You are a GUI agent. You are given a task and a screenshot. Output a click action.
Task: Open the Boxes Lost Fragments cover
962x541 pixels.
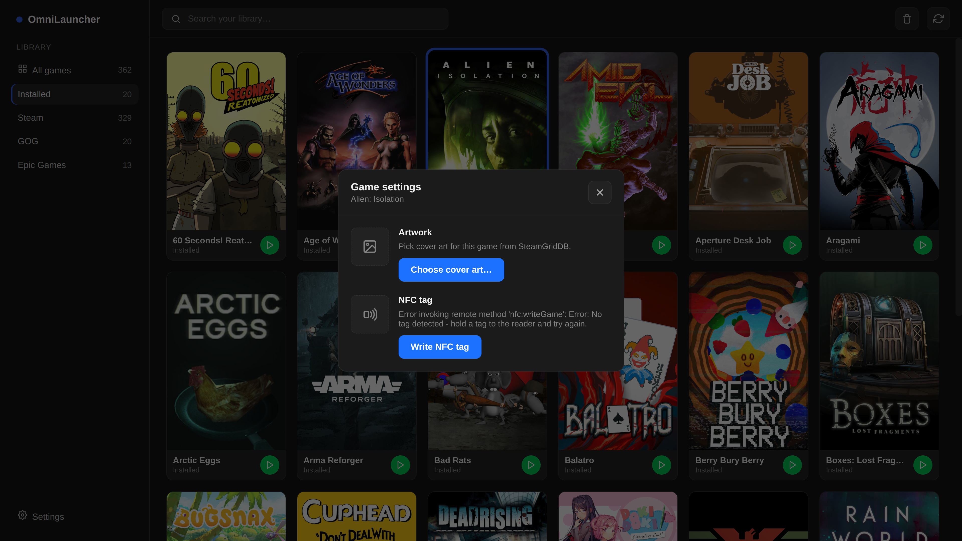click(x=879, y=361)
